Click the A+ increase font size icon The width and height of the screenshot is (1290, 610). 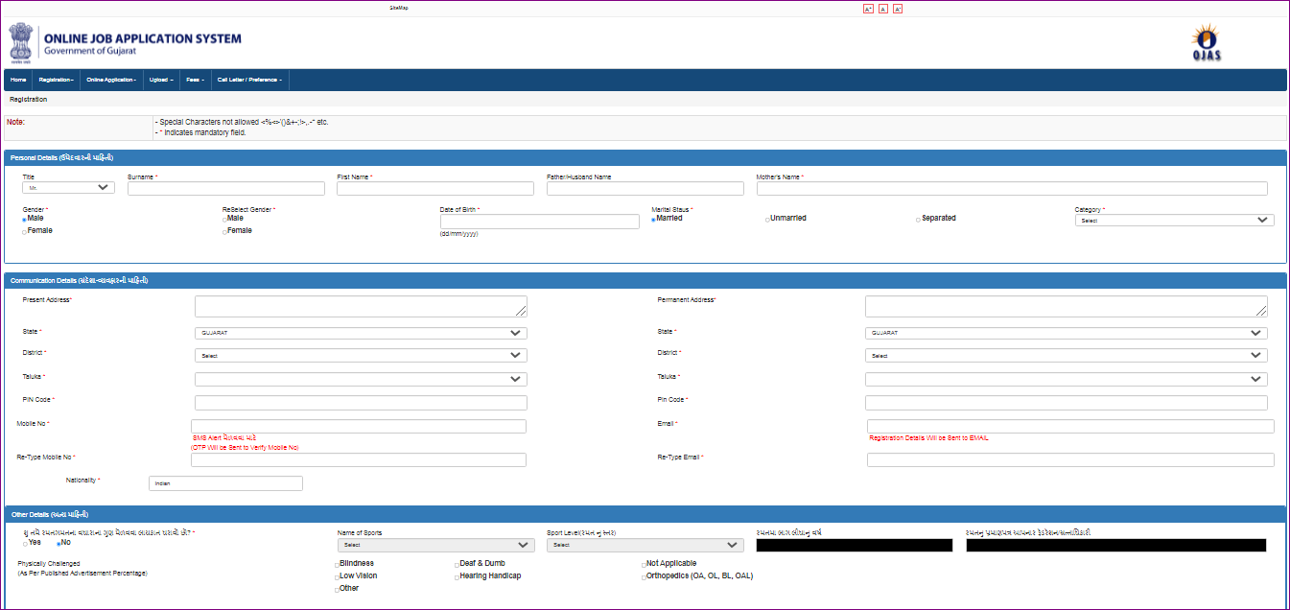tap(868, 8)
